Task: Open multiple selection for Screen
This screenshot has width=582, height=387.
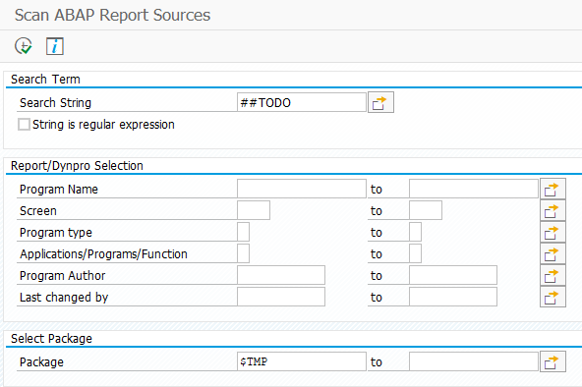Action: point(553,210)
